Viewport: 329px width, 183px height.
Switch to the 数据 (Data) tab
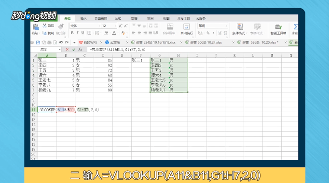pos(134,18)
